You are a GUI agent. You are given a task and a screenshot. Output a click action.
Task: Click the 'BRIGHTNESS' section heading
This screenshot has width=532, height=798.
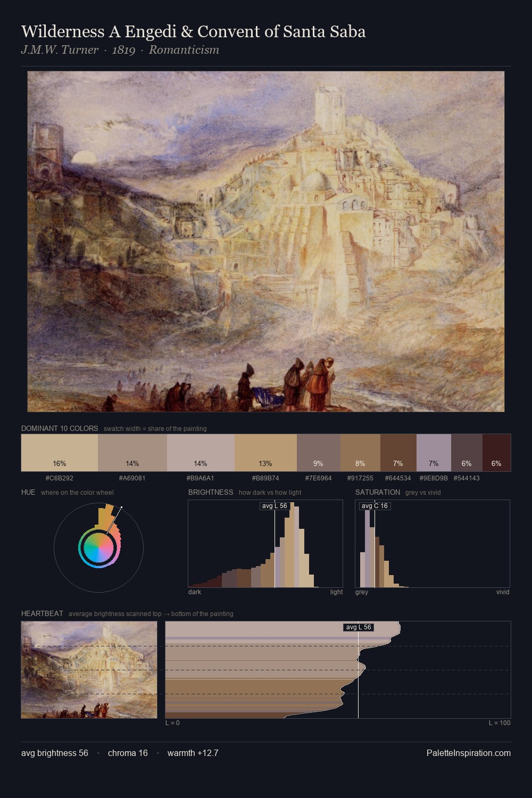tap(211, 492)
